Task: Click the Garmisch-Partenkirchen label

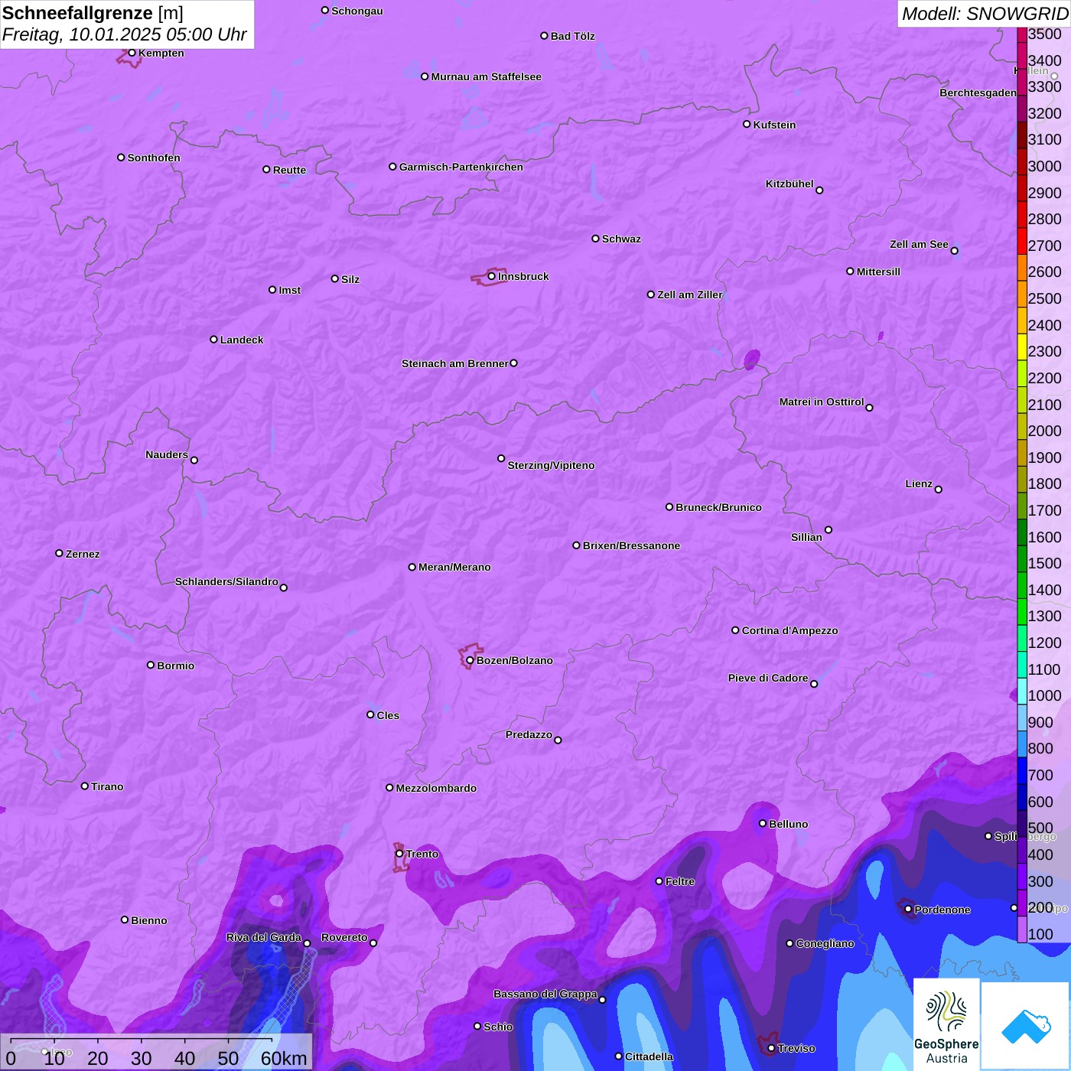Action: 461,167
